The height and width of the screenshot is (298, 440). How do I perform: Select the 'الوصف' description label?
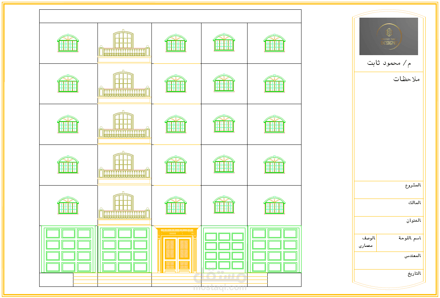coord(369,238)
